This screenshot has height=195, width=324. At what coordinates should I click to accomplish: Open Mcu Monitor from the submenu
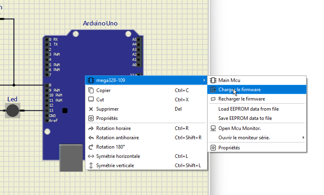(x=257, y=128)
